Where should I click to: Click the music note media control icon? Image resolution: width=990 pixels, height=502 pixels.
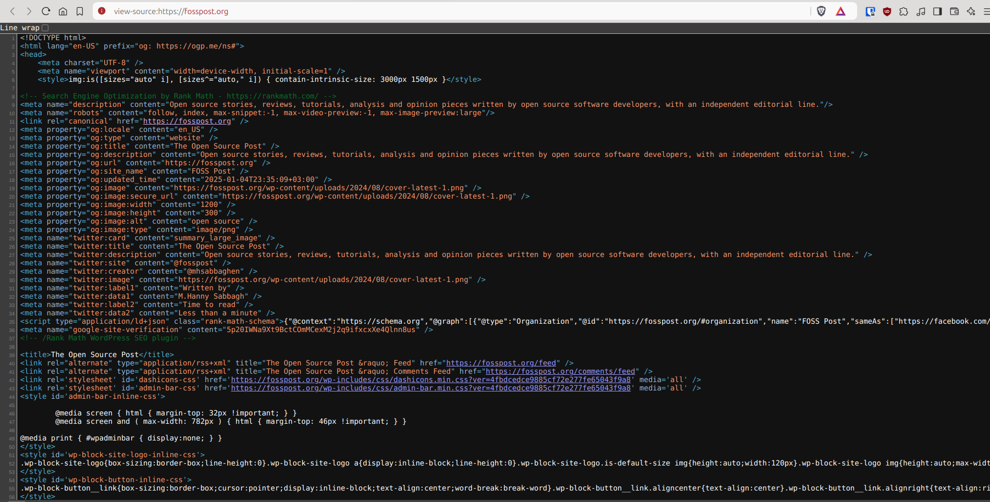921,11
